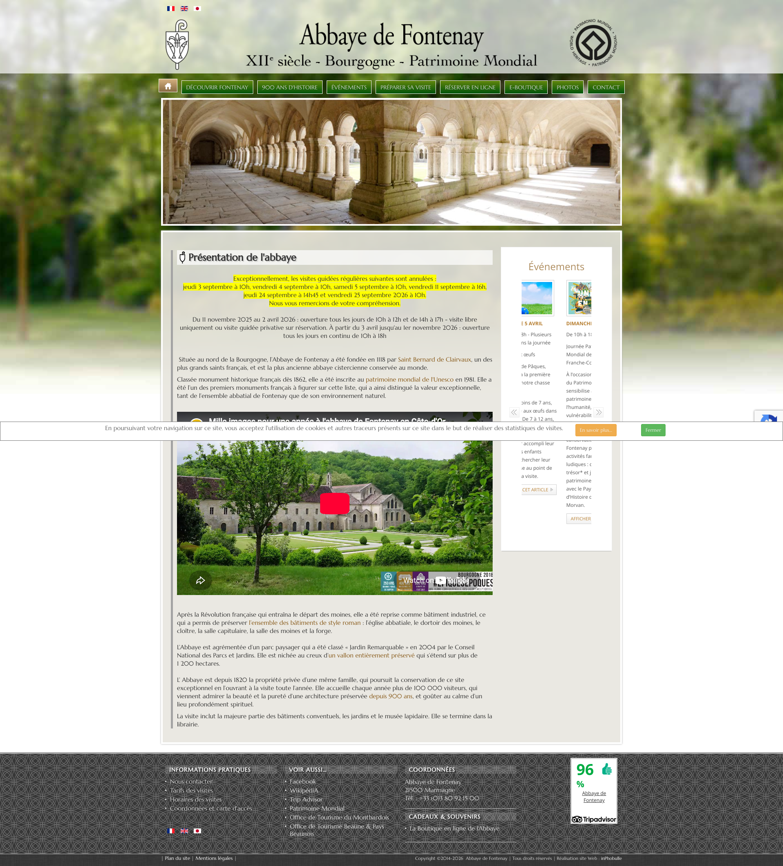Follow the bâtiments de style roman link
The width and height of the screenshot is (783, 866).
pyautogui.click(x=305, y=623)
